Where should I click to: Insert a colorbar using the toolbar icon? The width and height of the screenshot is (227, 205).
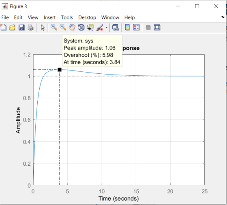127,27
